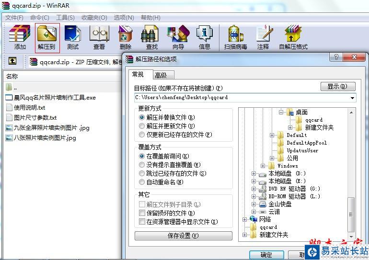The image size is (369, 260).
Task: Select the 解压并更新文件 radio button
Action: (142, 126)
